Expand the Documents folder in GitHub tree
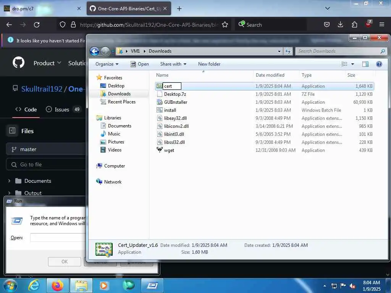Viewport: 391px width, 293px height. [9, 181]
